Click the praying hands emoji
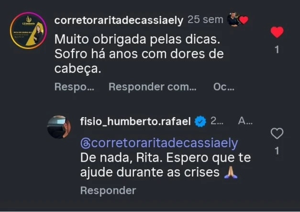The image size is (300, 212). click(x=231, y=172)
